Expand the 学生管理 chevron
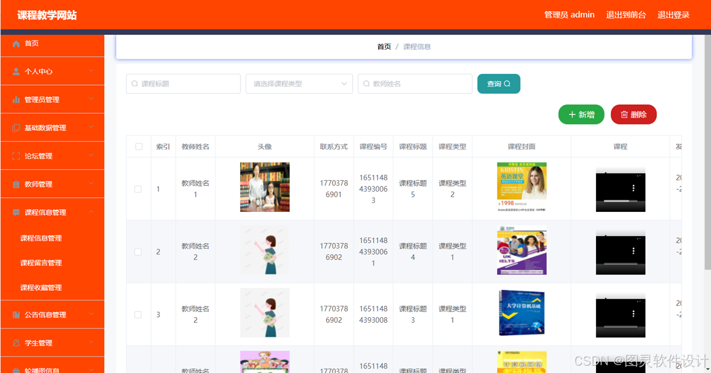711x373 pixels. (x=92, y=343)
